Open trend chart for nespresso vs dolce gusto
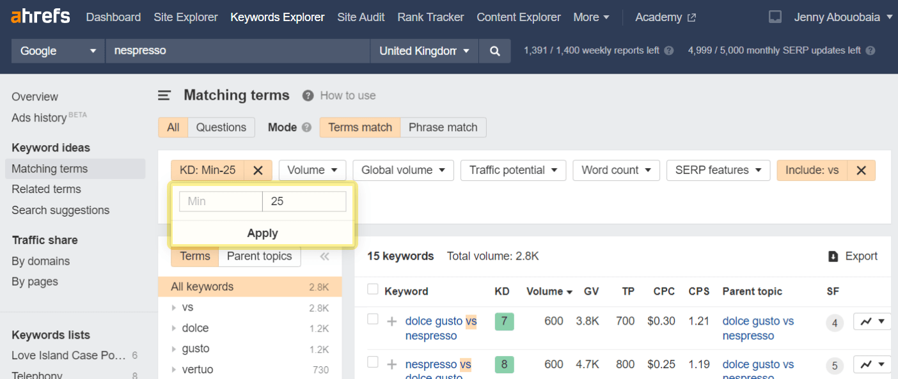898x379 pixels. coord(872,364)
